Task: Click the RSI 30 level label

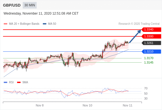Action: tap(146, 98)
